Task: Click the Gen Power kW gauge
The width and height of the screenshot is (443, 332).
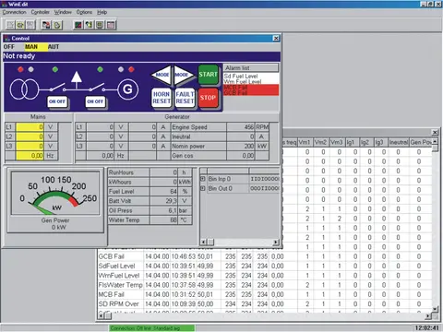Action: [55, 194]
